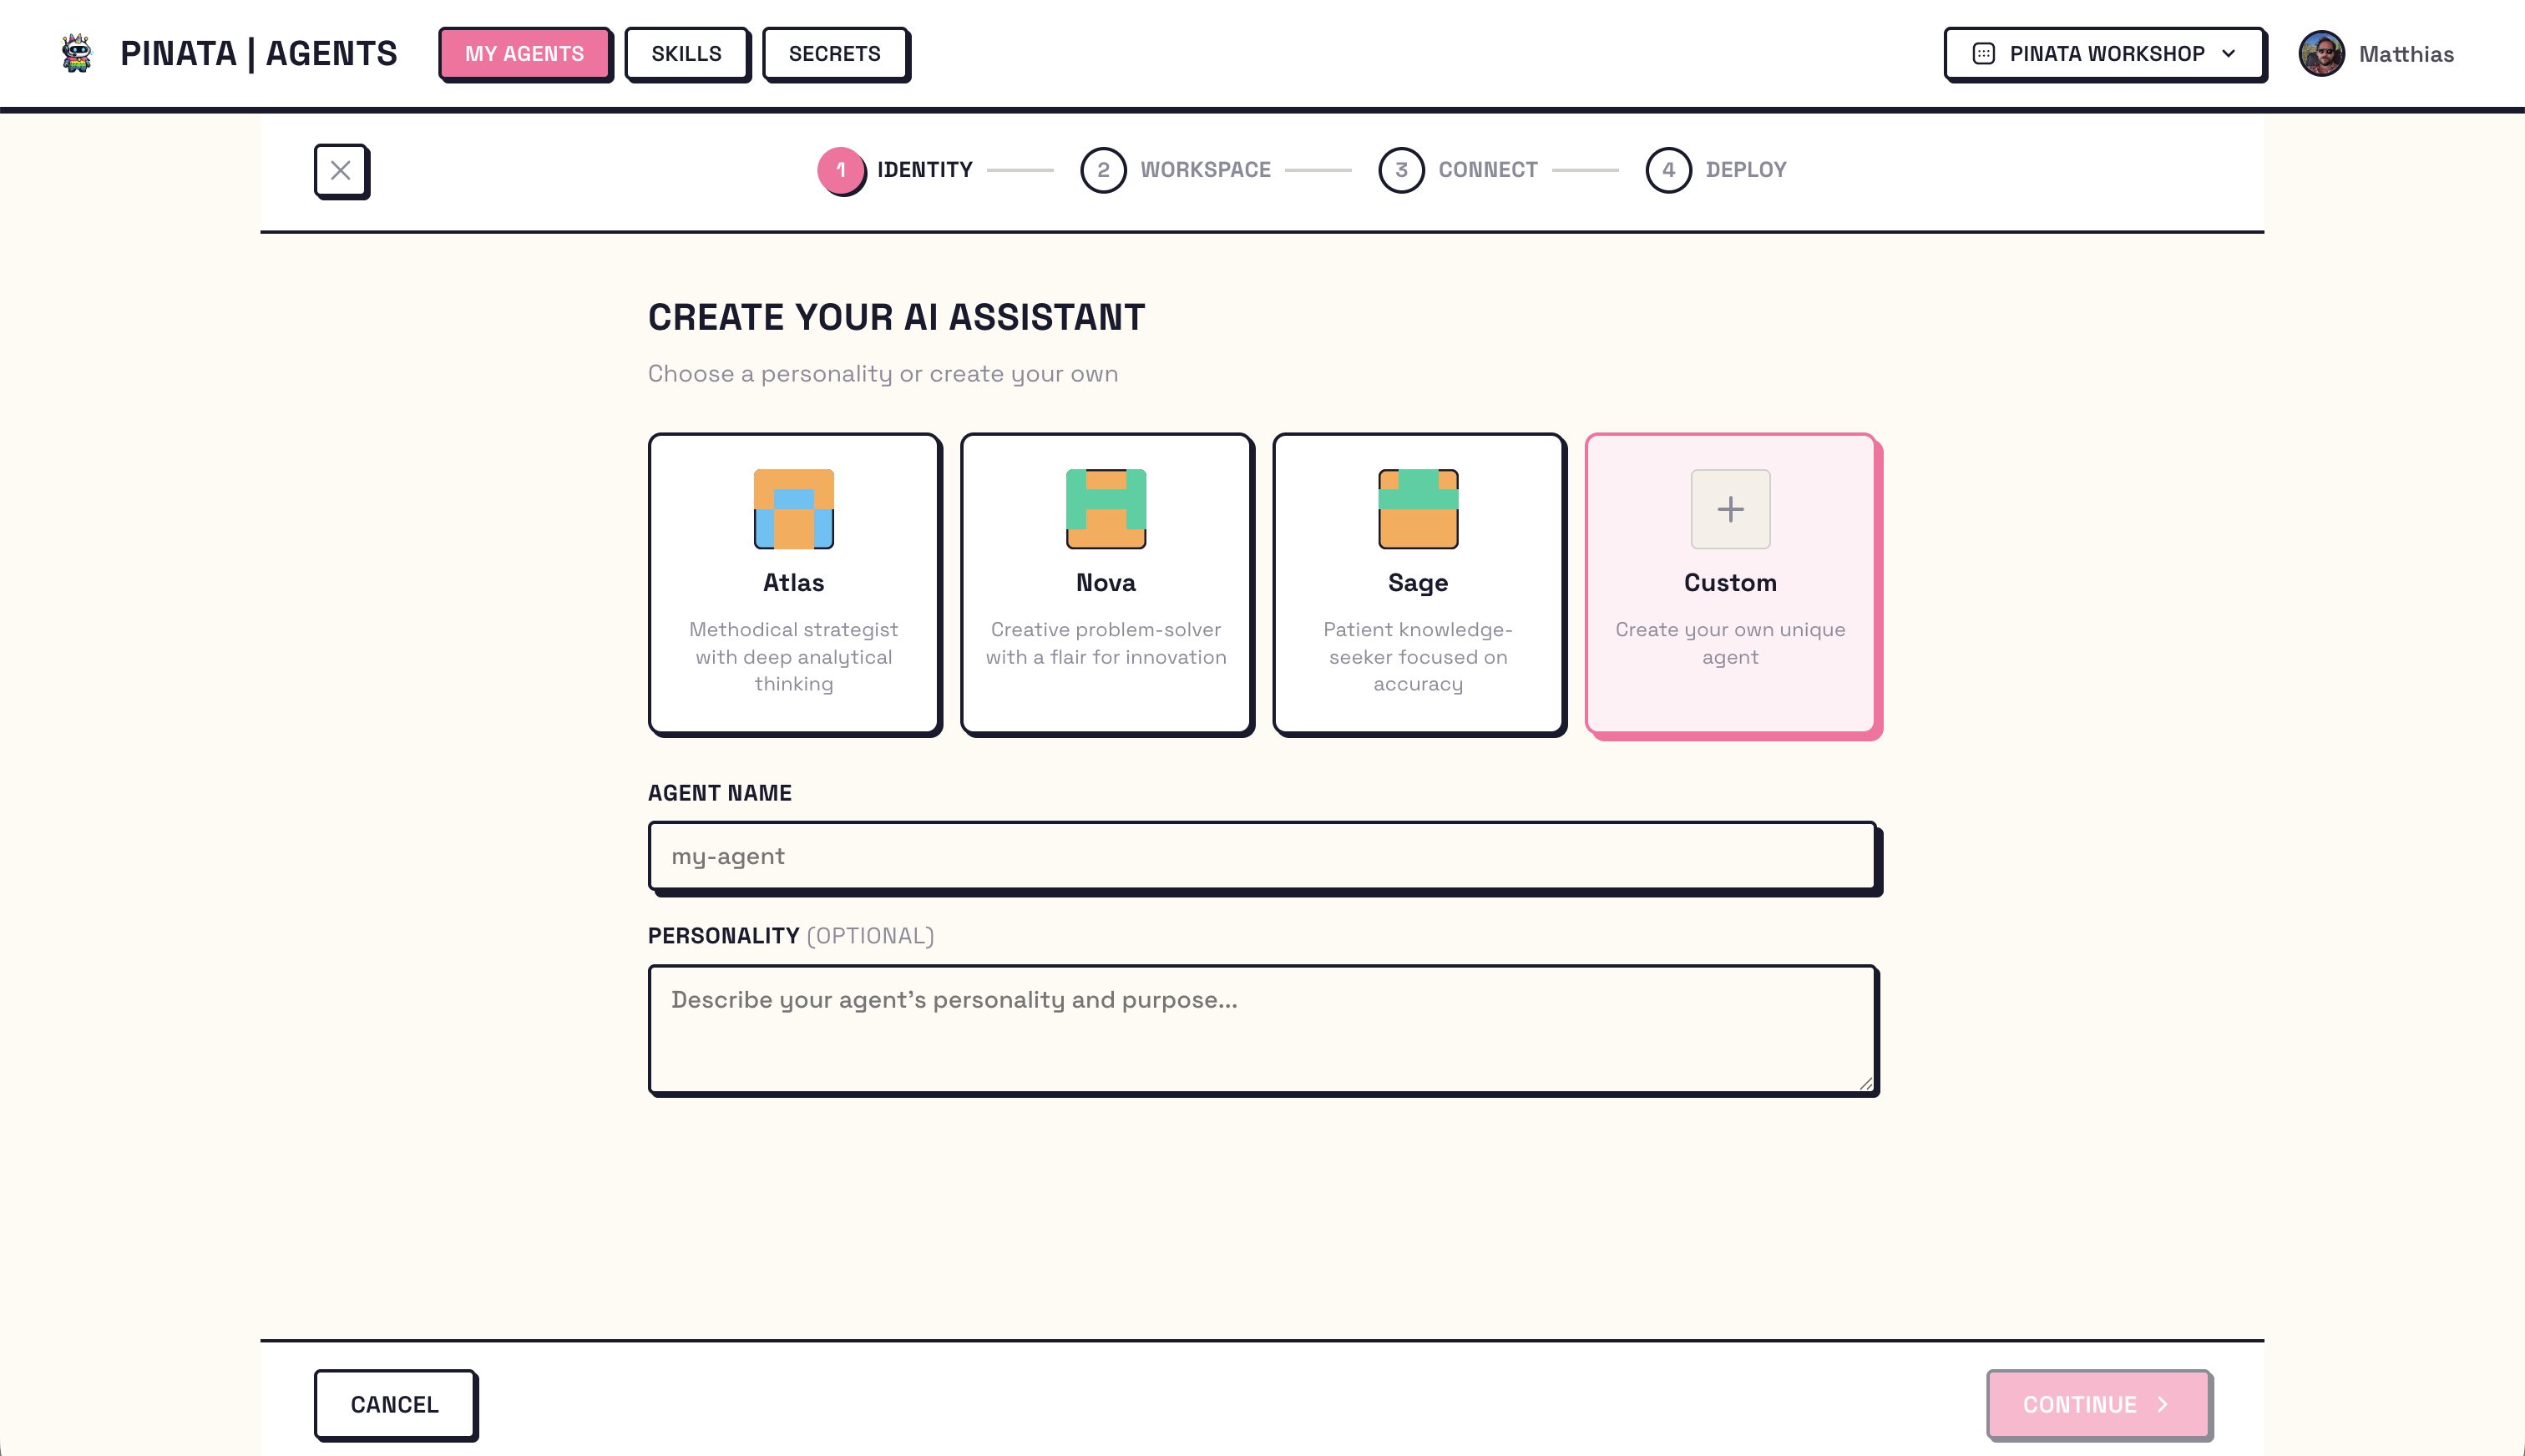The image size is (2525, 1456).
Task: Click the step 1 Identity indicator
Action: click(841, 170)
